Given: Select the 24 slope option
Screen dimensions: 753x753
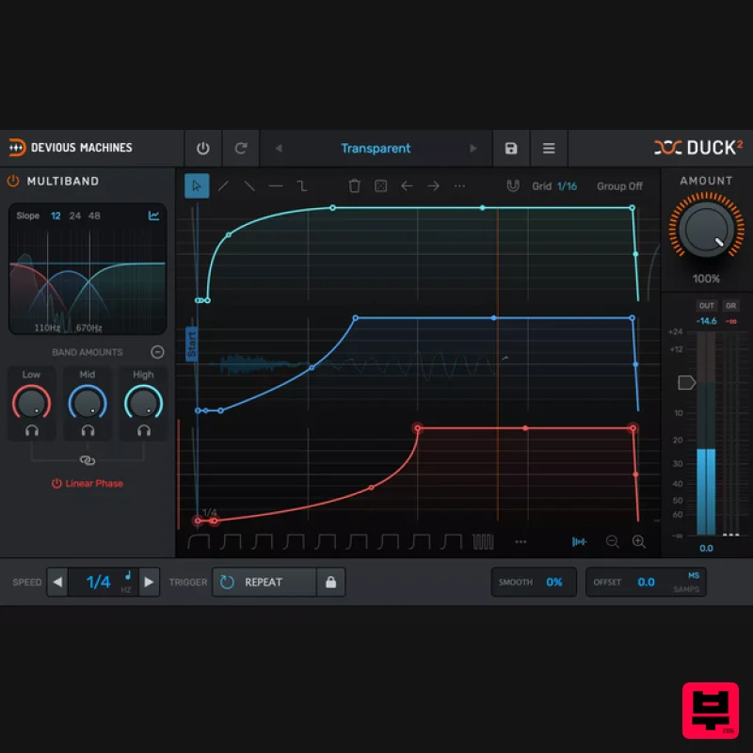Looking at the screenshot, I should 74,216.
